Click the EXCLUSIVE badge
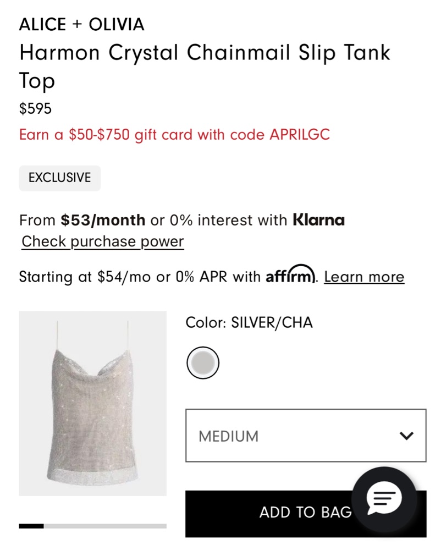441x550 pixels. (60, 178)
